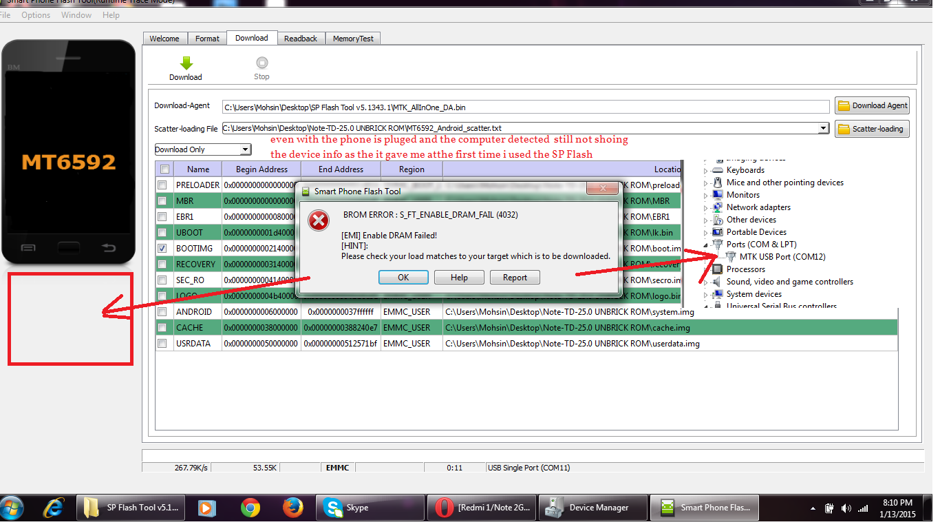The image size is (940, 529).
Task: Click MTK USB Port (COM12) device icon
Action: coord(731,257)
